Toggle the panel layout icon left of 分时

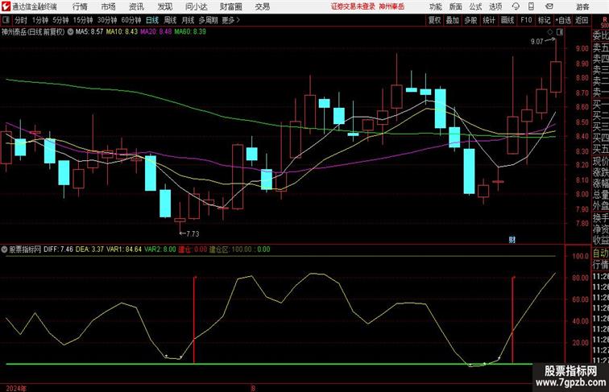[6, 20]
